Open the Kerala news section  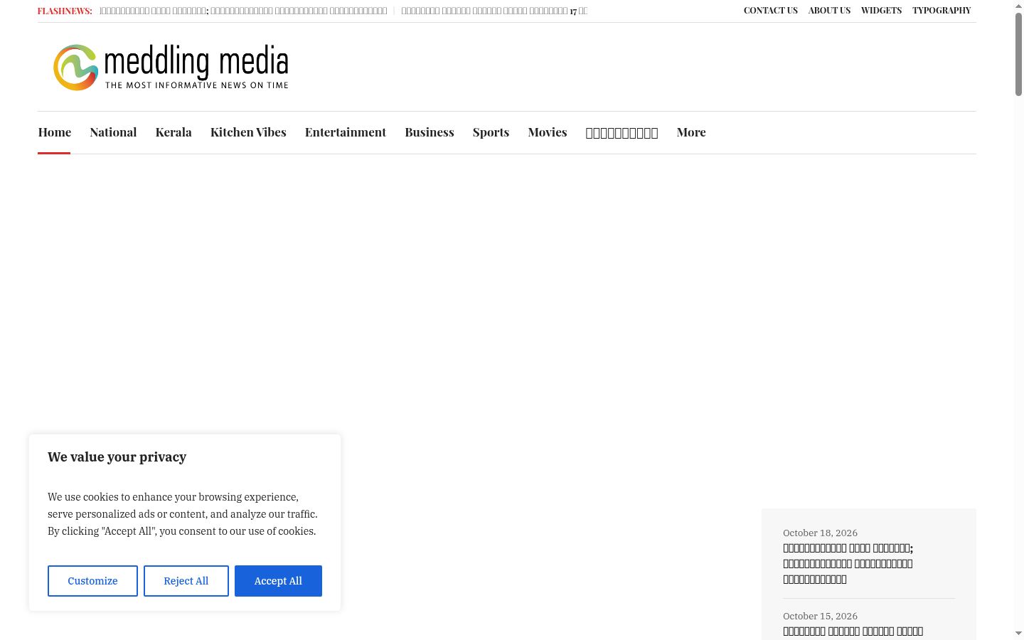(174, 132)
